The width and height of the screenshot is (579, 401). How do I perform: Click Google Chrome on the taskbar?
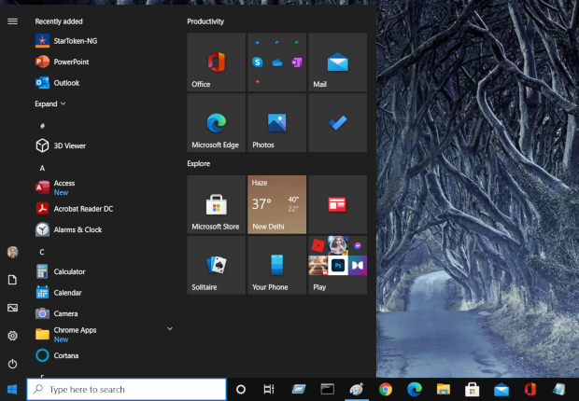386,389
